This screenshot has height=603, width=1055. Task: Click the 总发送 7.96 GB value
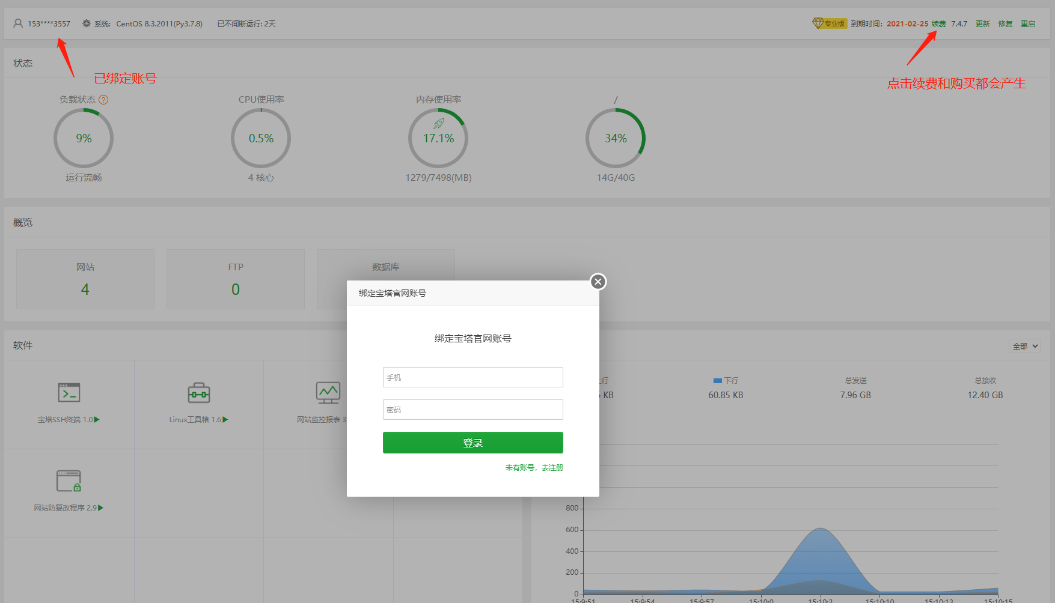click(855, 395)
